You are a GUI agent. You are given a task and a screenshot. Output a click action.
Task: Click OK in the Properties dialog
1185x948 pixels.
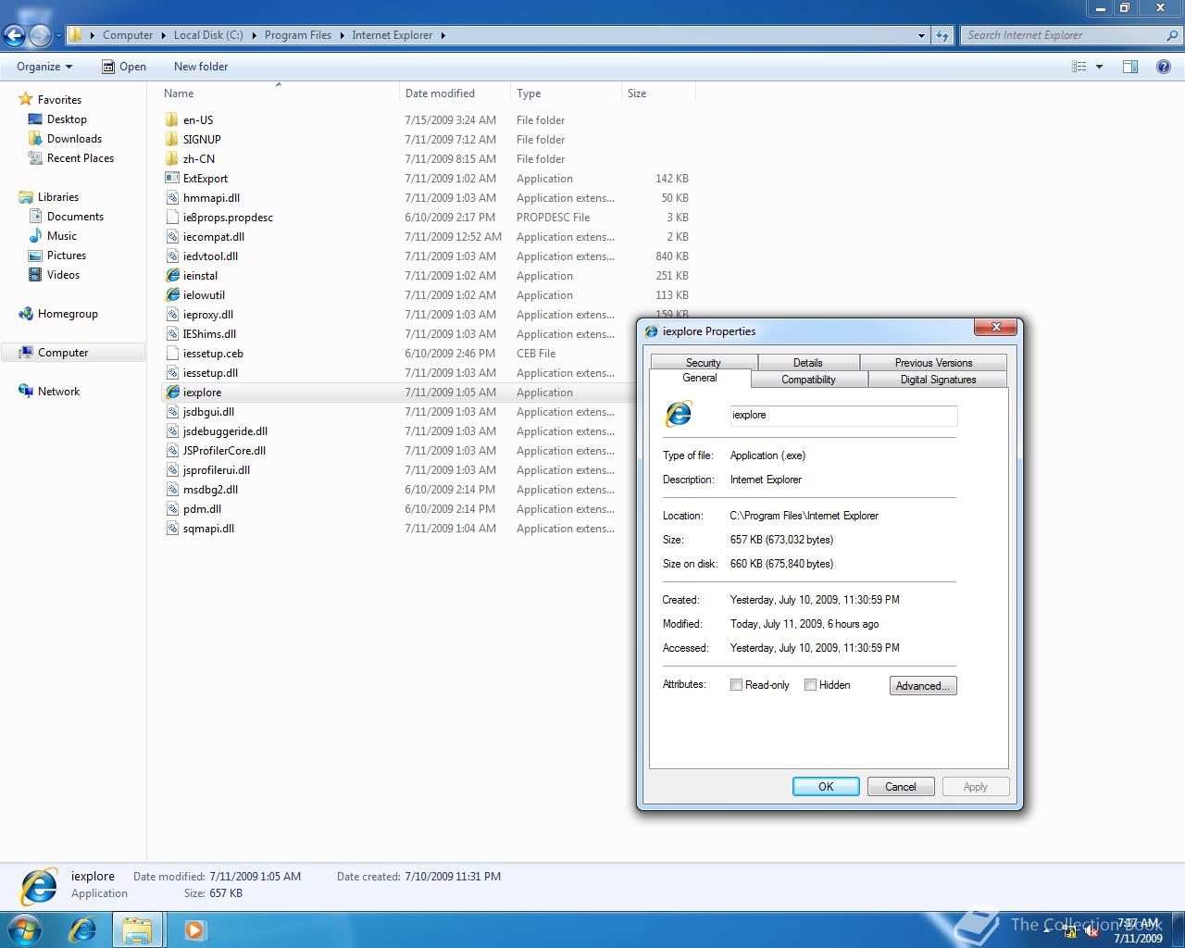pyautogui.click(x=826, y=787)
